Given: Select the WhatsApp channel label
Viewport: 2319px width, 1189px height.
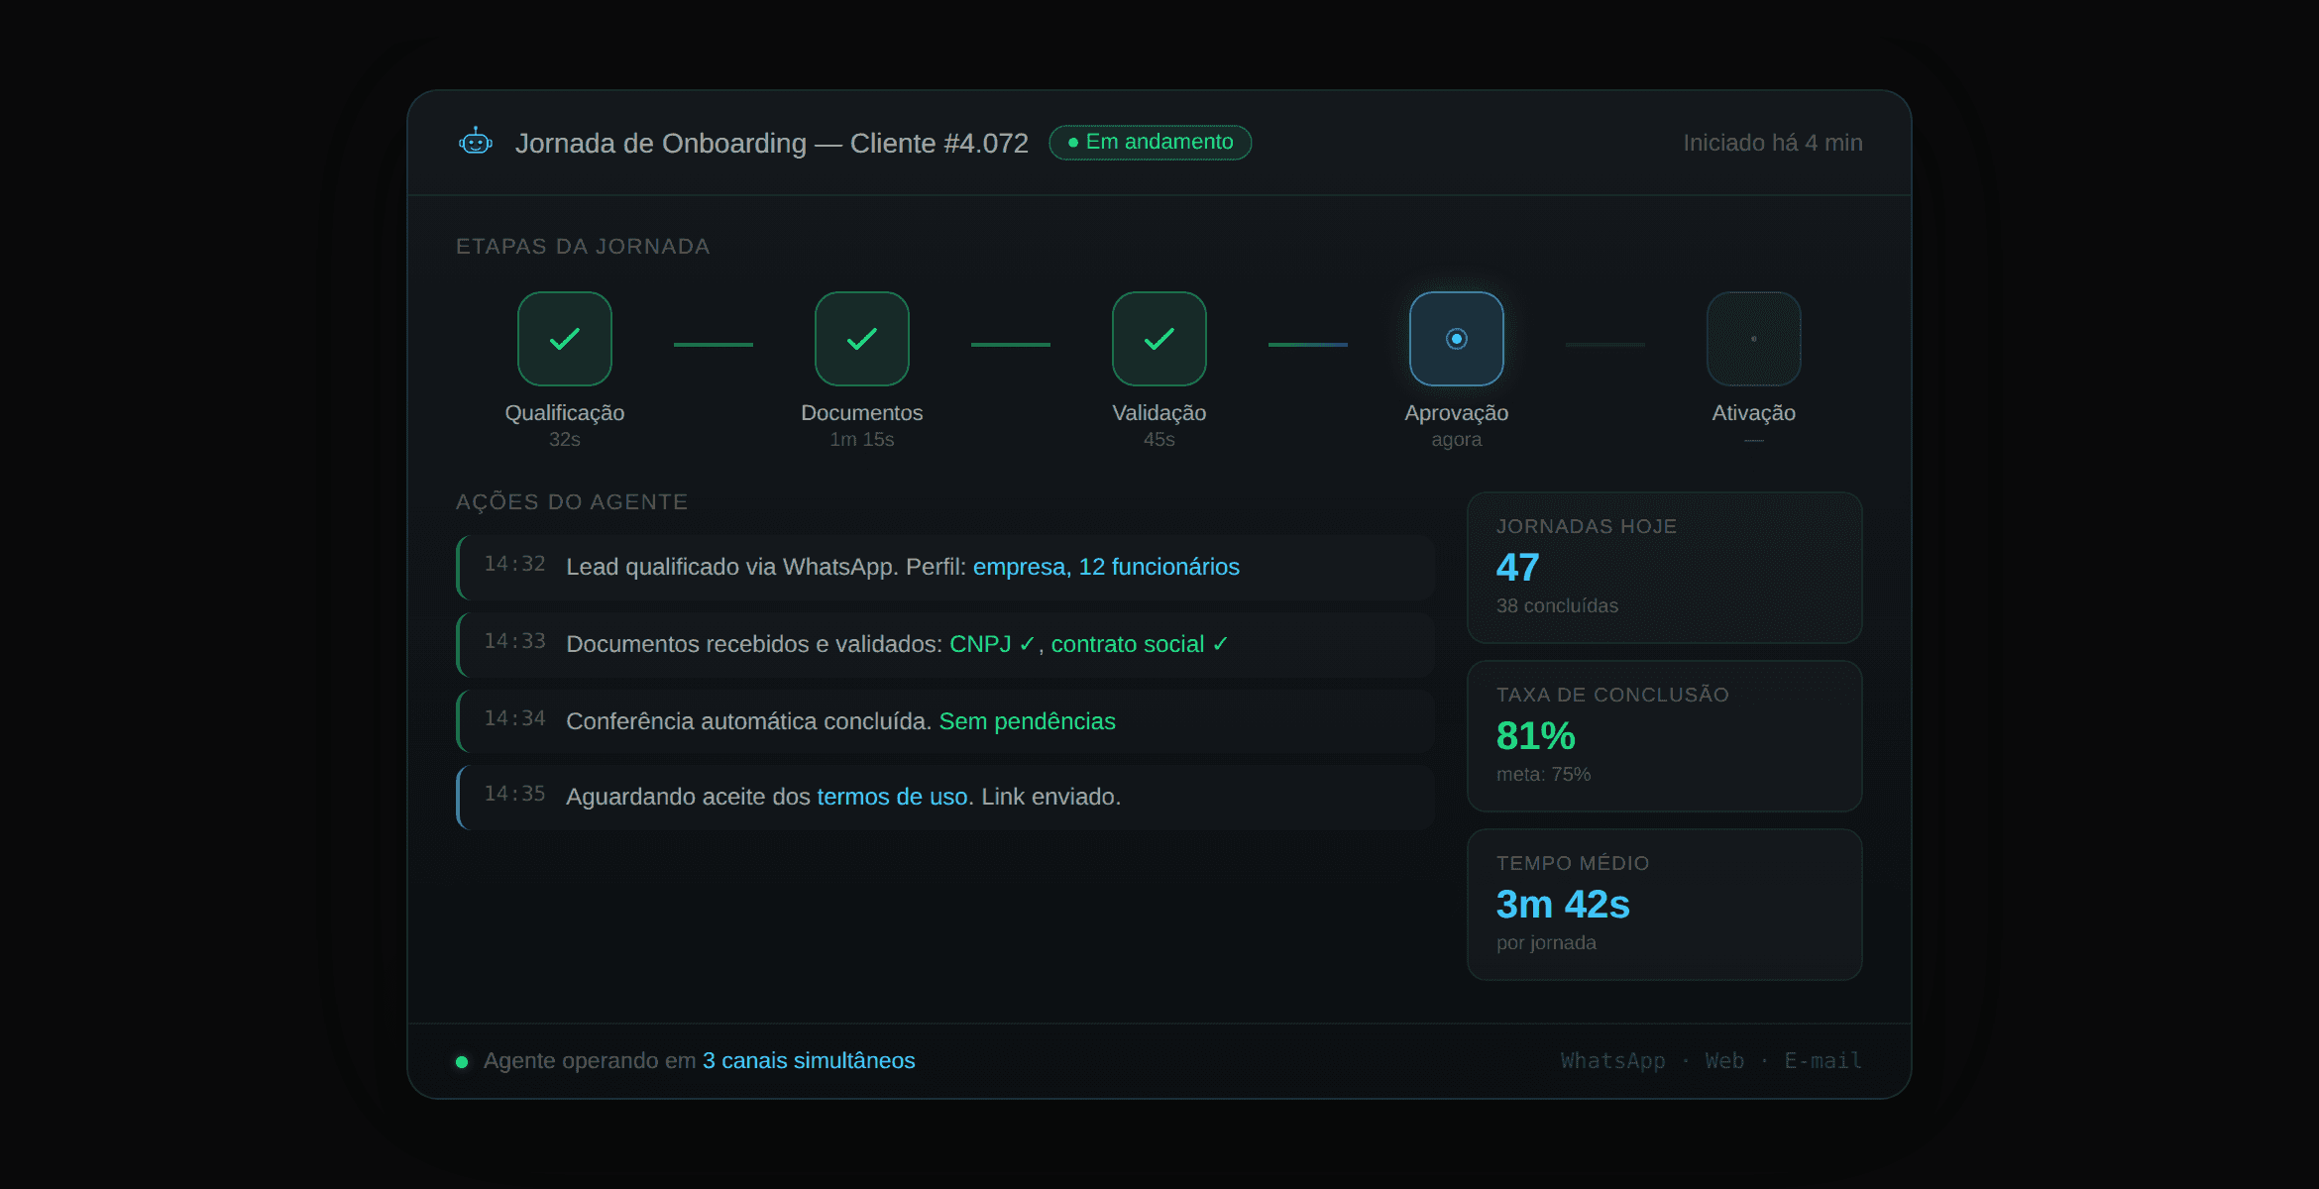Looking at the screenshot, I should coord(1612,1061).
